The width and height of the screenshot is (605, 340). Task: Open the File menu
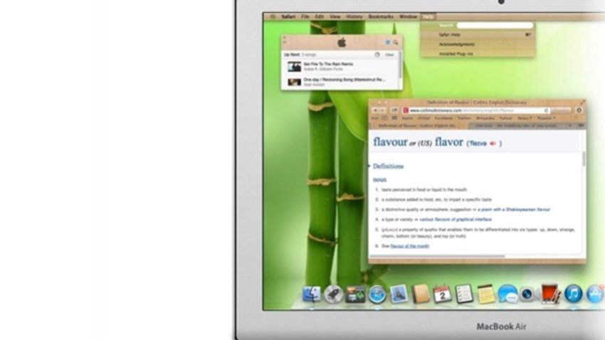pos(305,16)
